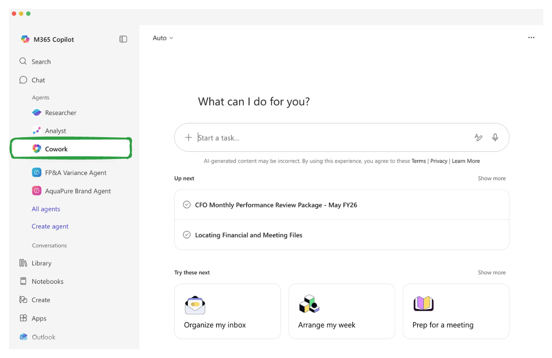Screen dimensions: 552x358
Task: Click the All agents link
Action: click(46, 209)
